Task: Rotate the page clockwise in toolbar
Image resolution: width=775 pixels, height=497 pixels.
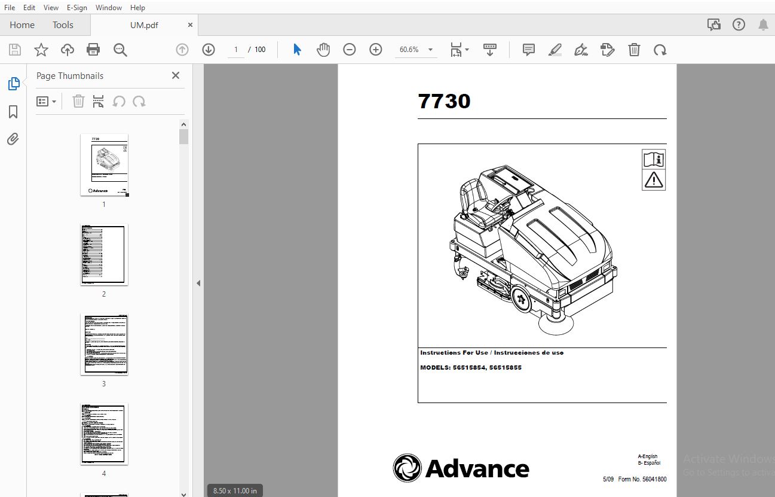Action: coord(660,50)
